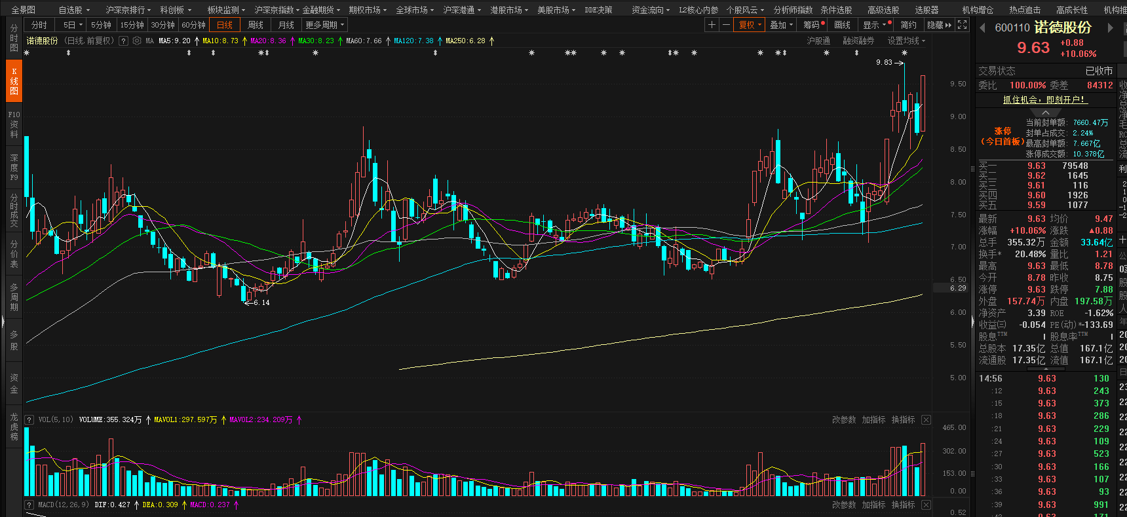Toggle 复权 price adjustment button

pyautogui.click(x=750, y=25)
